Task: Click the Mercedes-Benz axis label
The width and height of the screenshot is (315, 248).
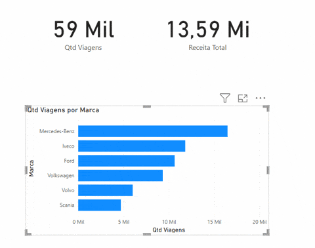Action: click(57, 131)
